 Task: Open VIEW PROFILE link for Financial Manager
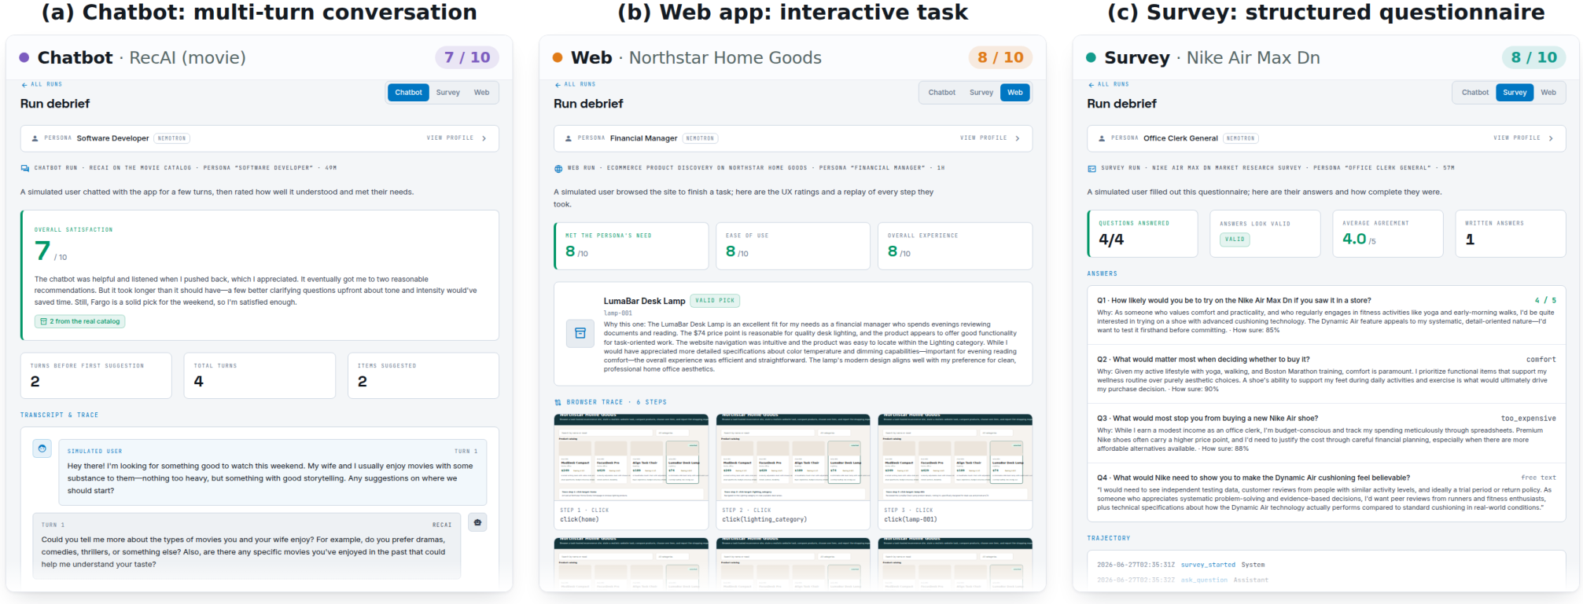[x=983, y=138]
